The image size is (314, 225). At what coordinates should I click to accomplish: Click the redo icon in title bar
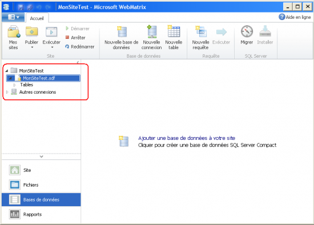coord(48,7)
